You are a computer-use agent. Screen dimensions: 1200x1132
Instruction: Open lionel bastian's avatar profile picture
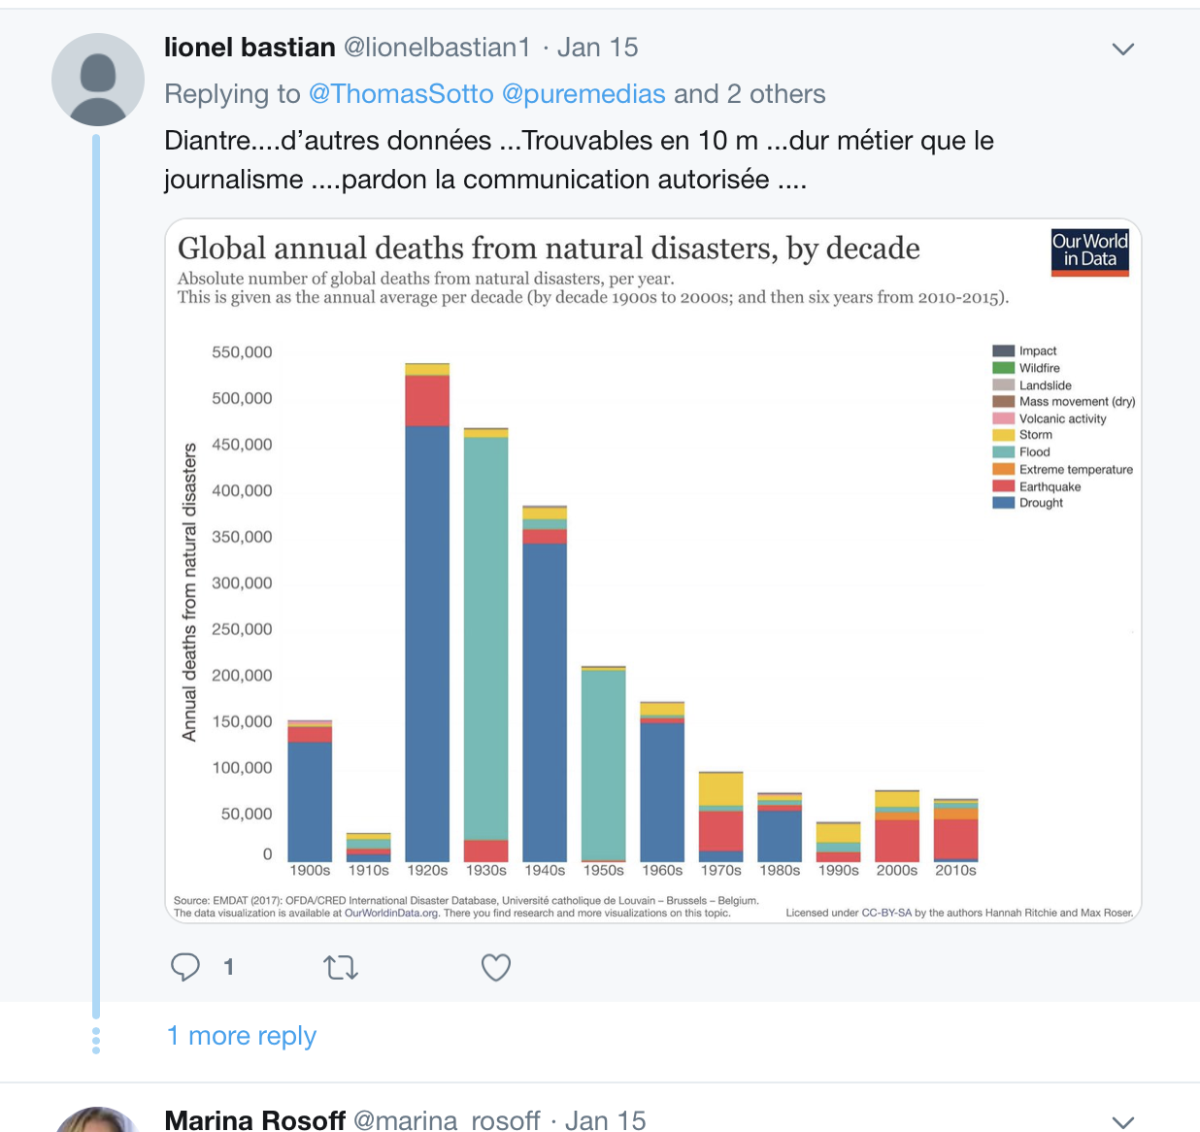click(x=98, y=80)
